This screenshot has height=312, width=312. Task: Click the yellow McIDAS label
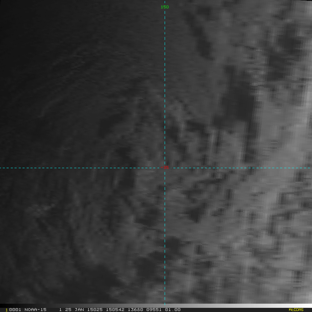(296, 310)
